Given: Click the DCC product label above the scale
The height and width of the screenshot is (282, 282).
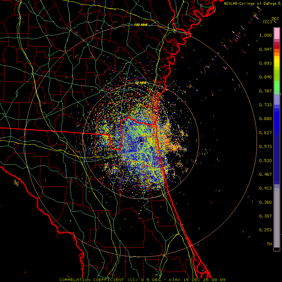Looking at the screenshot, I should point(275,19).
